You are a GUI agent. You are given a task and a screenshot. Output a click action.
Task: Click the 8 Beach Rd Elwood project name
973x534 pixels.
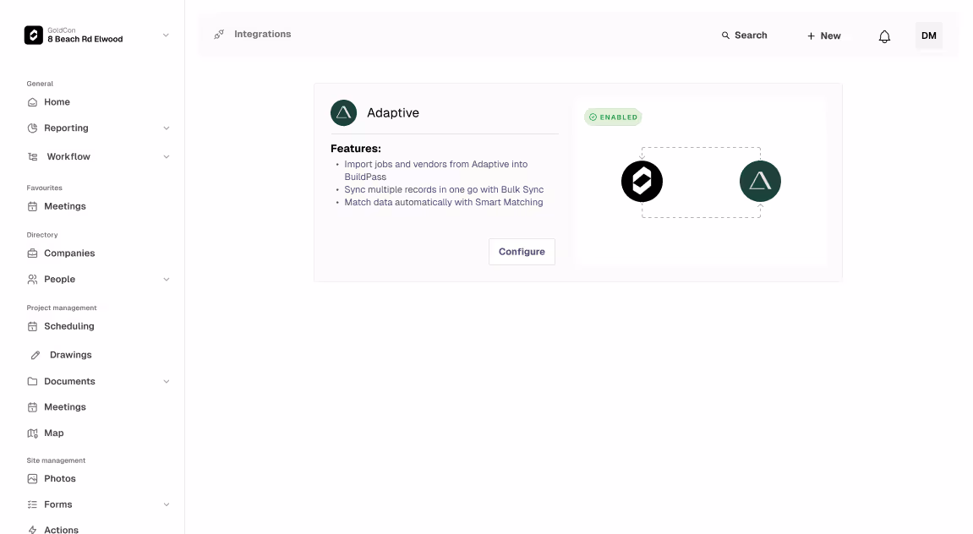pos(85,39)
